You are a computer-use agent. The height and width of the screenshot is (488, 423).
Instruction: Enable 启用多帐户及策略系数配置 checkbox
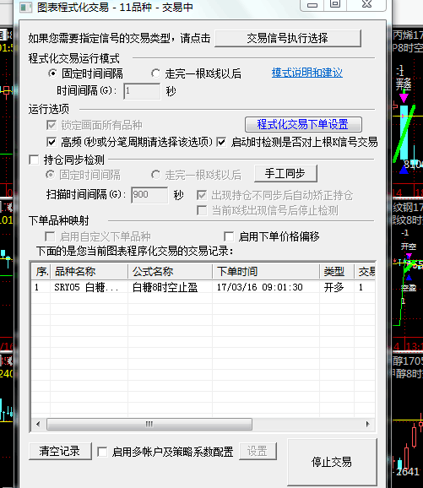pos(102,452)
